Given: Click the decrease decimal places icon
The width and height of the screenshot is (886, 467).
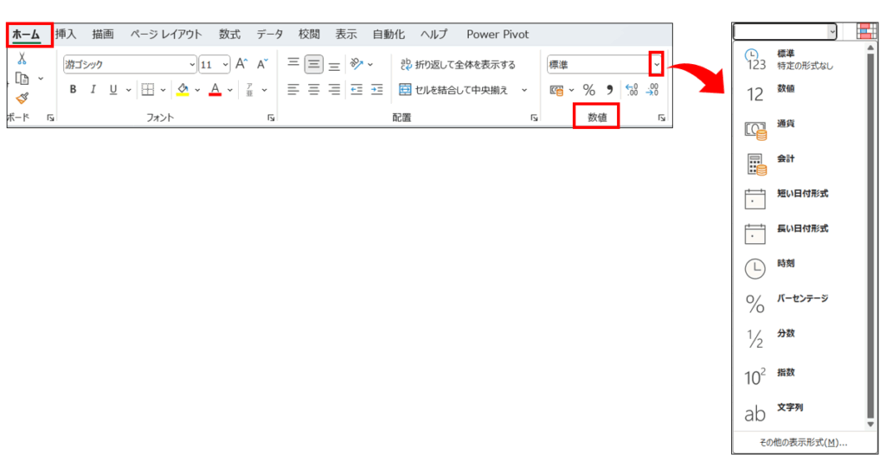Looking at the screenshot, I should [652, 90].
